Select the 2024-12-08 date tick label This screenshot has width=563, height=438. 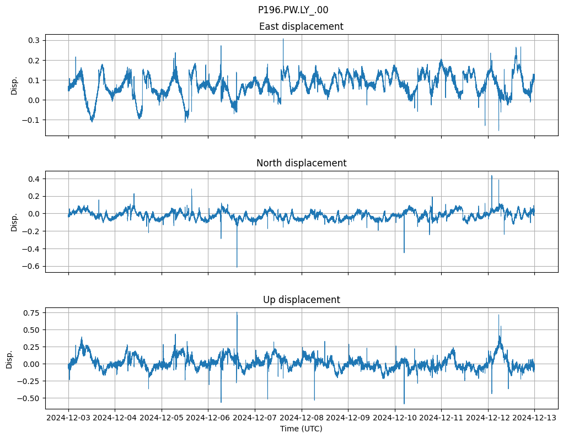pyautogui.click(x=301, y=418)
